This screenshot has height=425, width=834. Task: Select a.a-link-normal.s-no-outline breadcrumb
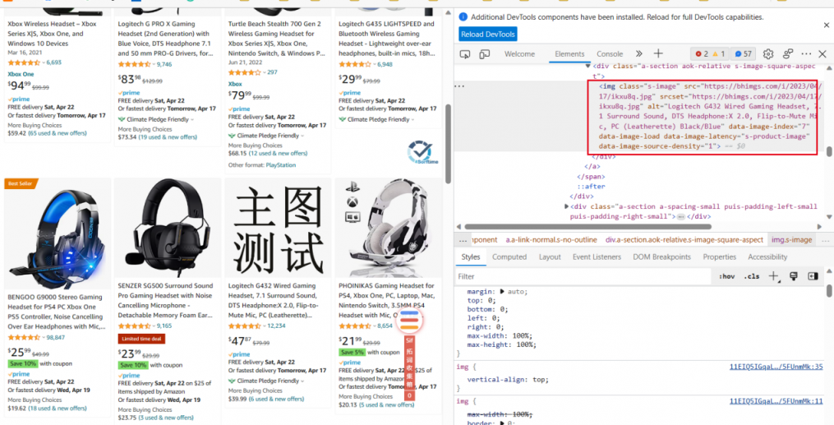pos(551,240)
